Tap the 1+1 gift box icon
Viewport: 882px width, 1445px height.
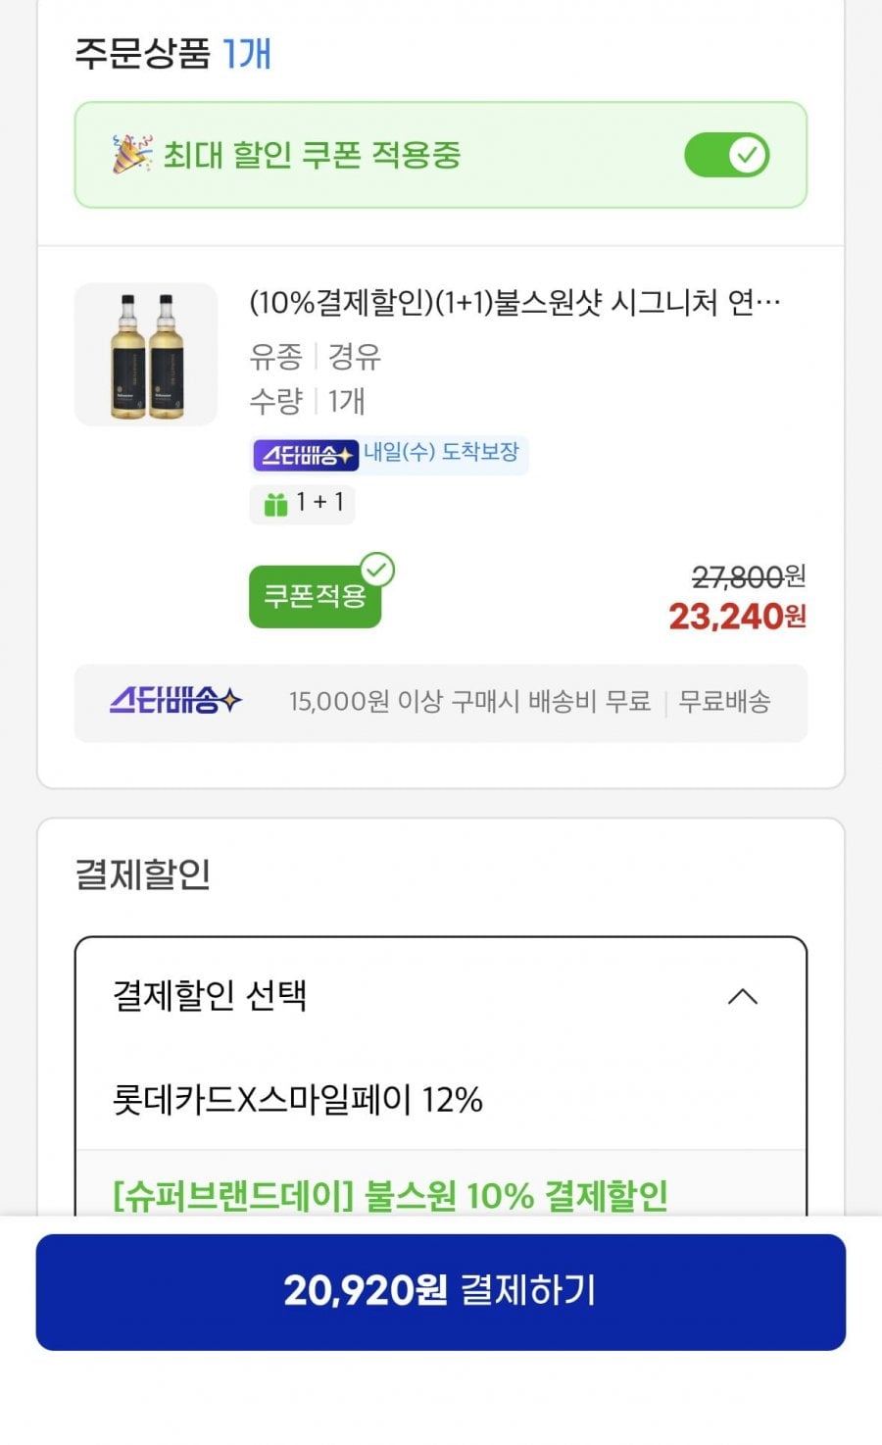[276, 504]
